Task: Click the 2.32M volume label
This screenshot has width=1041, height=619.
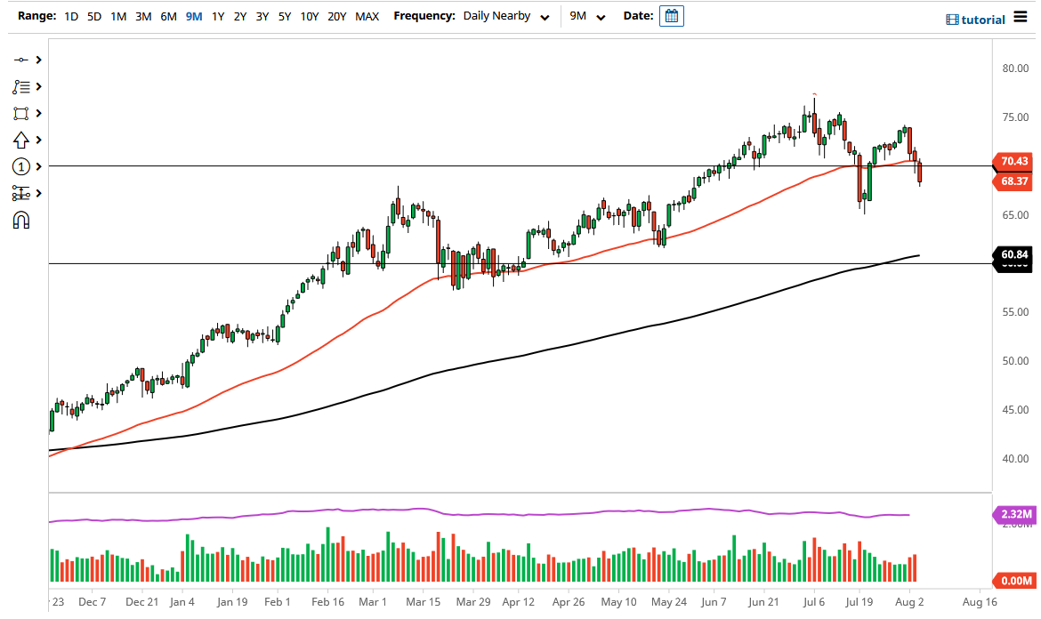Action: [x=1014, y=513]
